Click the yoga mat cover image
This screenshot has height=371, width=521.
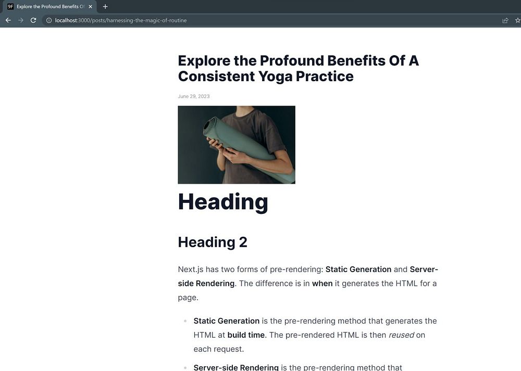(236, 145)
